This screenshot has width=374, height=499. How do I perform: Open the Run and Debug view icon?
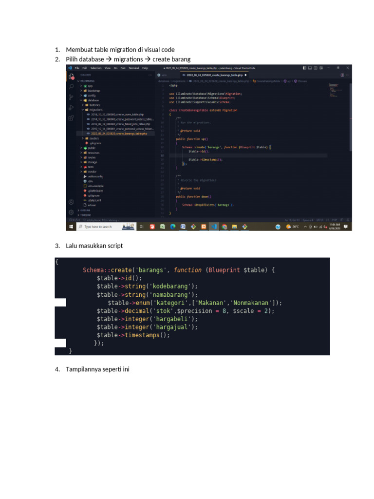pyautogui.click(x=71, y=108)
